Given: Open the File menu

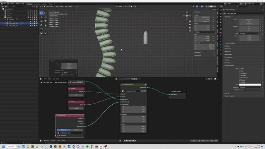Looking at the screenshot, I should pyautogui.click(x=5, y=4).
